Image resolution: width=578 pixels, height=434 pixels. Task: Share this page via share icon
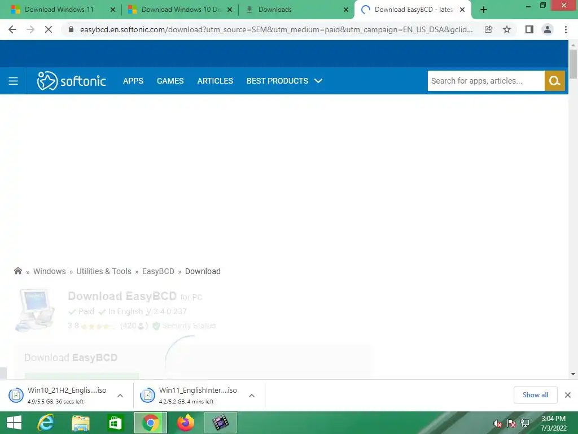click(488, 29)
